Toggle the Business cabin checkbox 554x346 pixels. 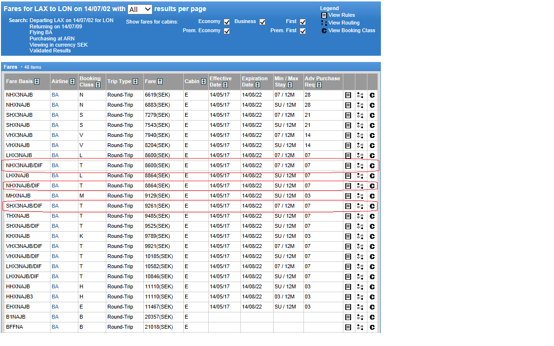(x=262, y=22)
